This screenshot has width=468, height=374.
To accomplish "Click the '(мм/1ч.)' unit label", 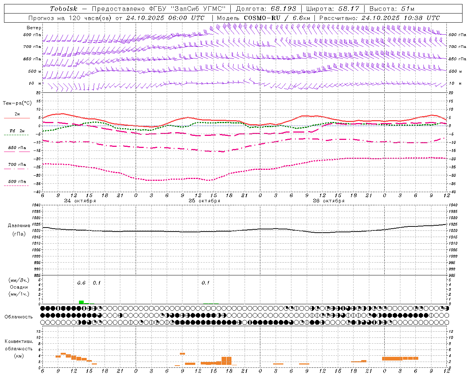I will click(19, 294).
